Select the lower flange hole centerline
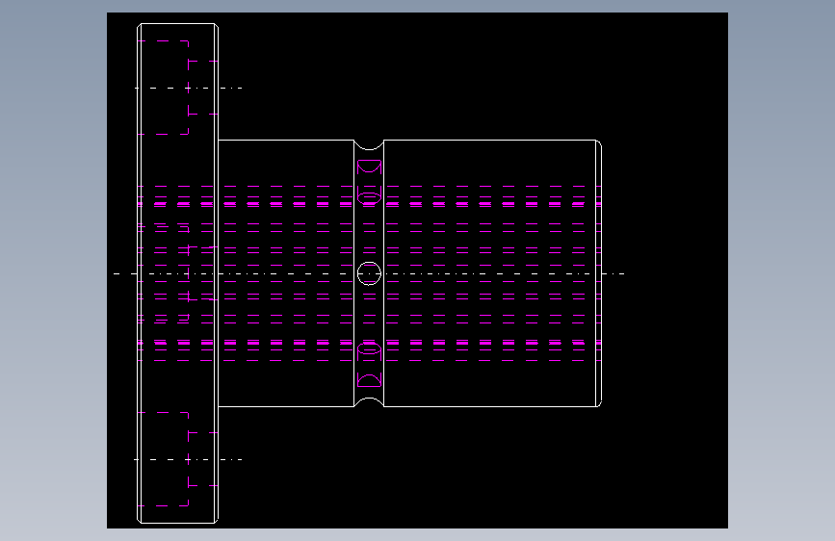Image resolution: width=835 pixels, height=541 pixels. click(189, 459)
